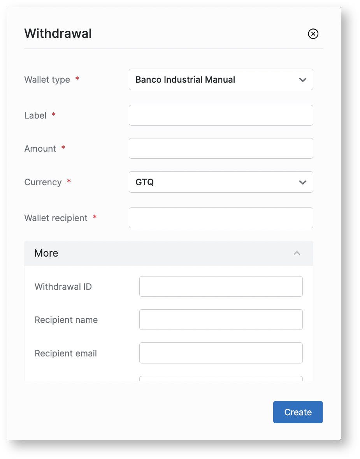The image size is (360, 459).
Task: Select the Wallet recipient input box
Action: [x=221, y=218]
